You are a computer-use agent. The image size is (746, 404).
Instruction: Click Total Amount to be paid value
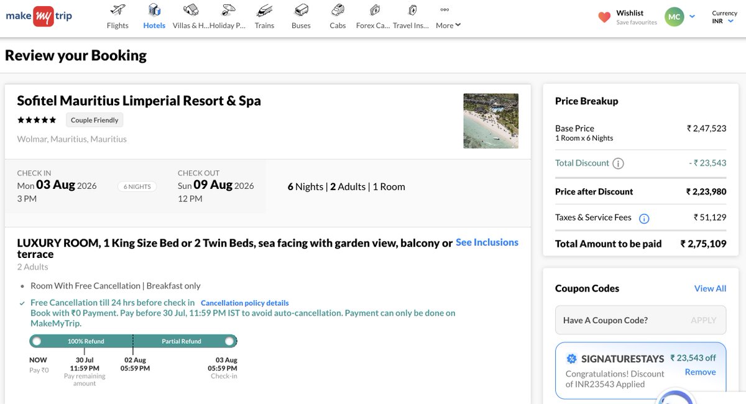[x=703, y=244]
